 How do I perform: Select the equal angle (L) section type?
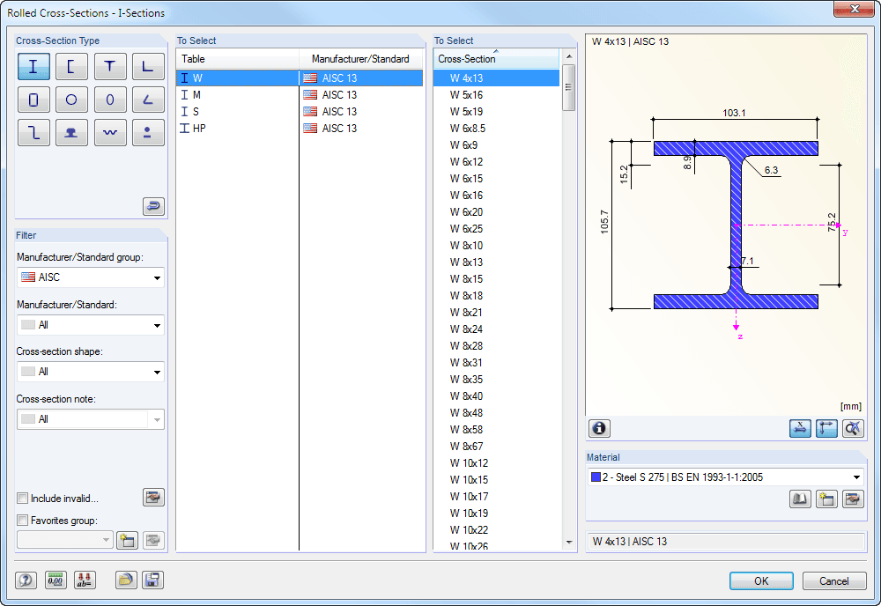(148, 66)
